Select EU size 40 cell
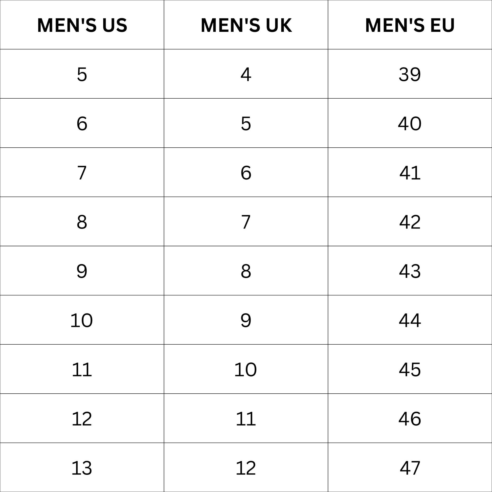This screenshot has height=492, width=492. pos(410,124)
